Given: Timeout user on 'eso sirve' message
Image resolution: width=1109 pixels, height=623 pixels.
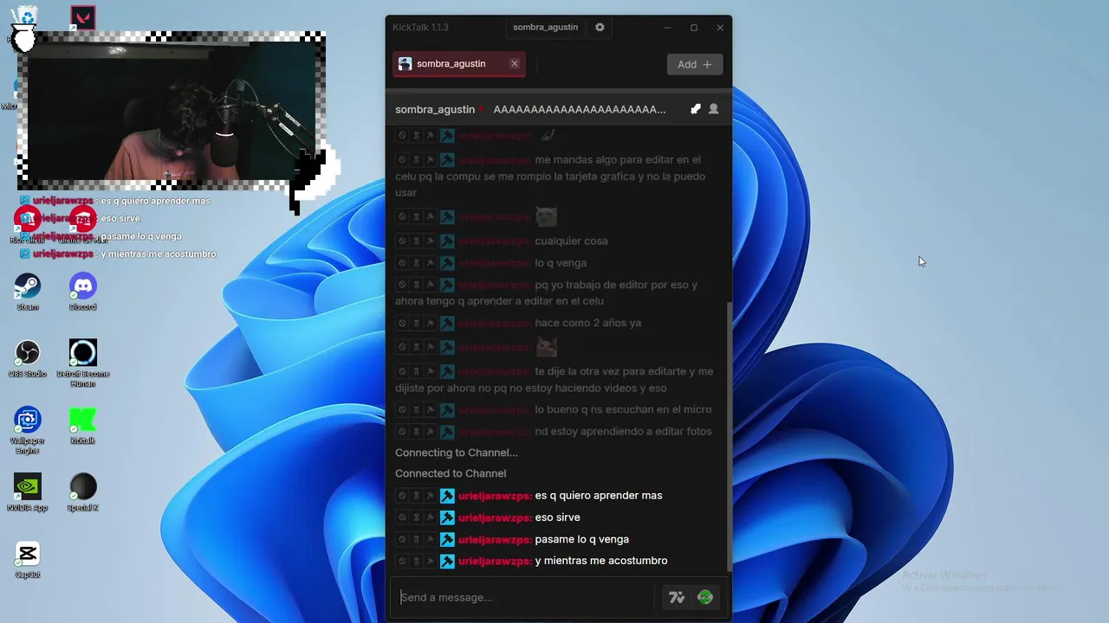Looking at the screenshot, I should 416,517.
